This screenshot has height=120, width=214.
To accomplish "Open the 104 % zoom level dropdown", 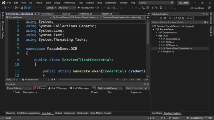I will click(x=10, y=80).
